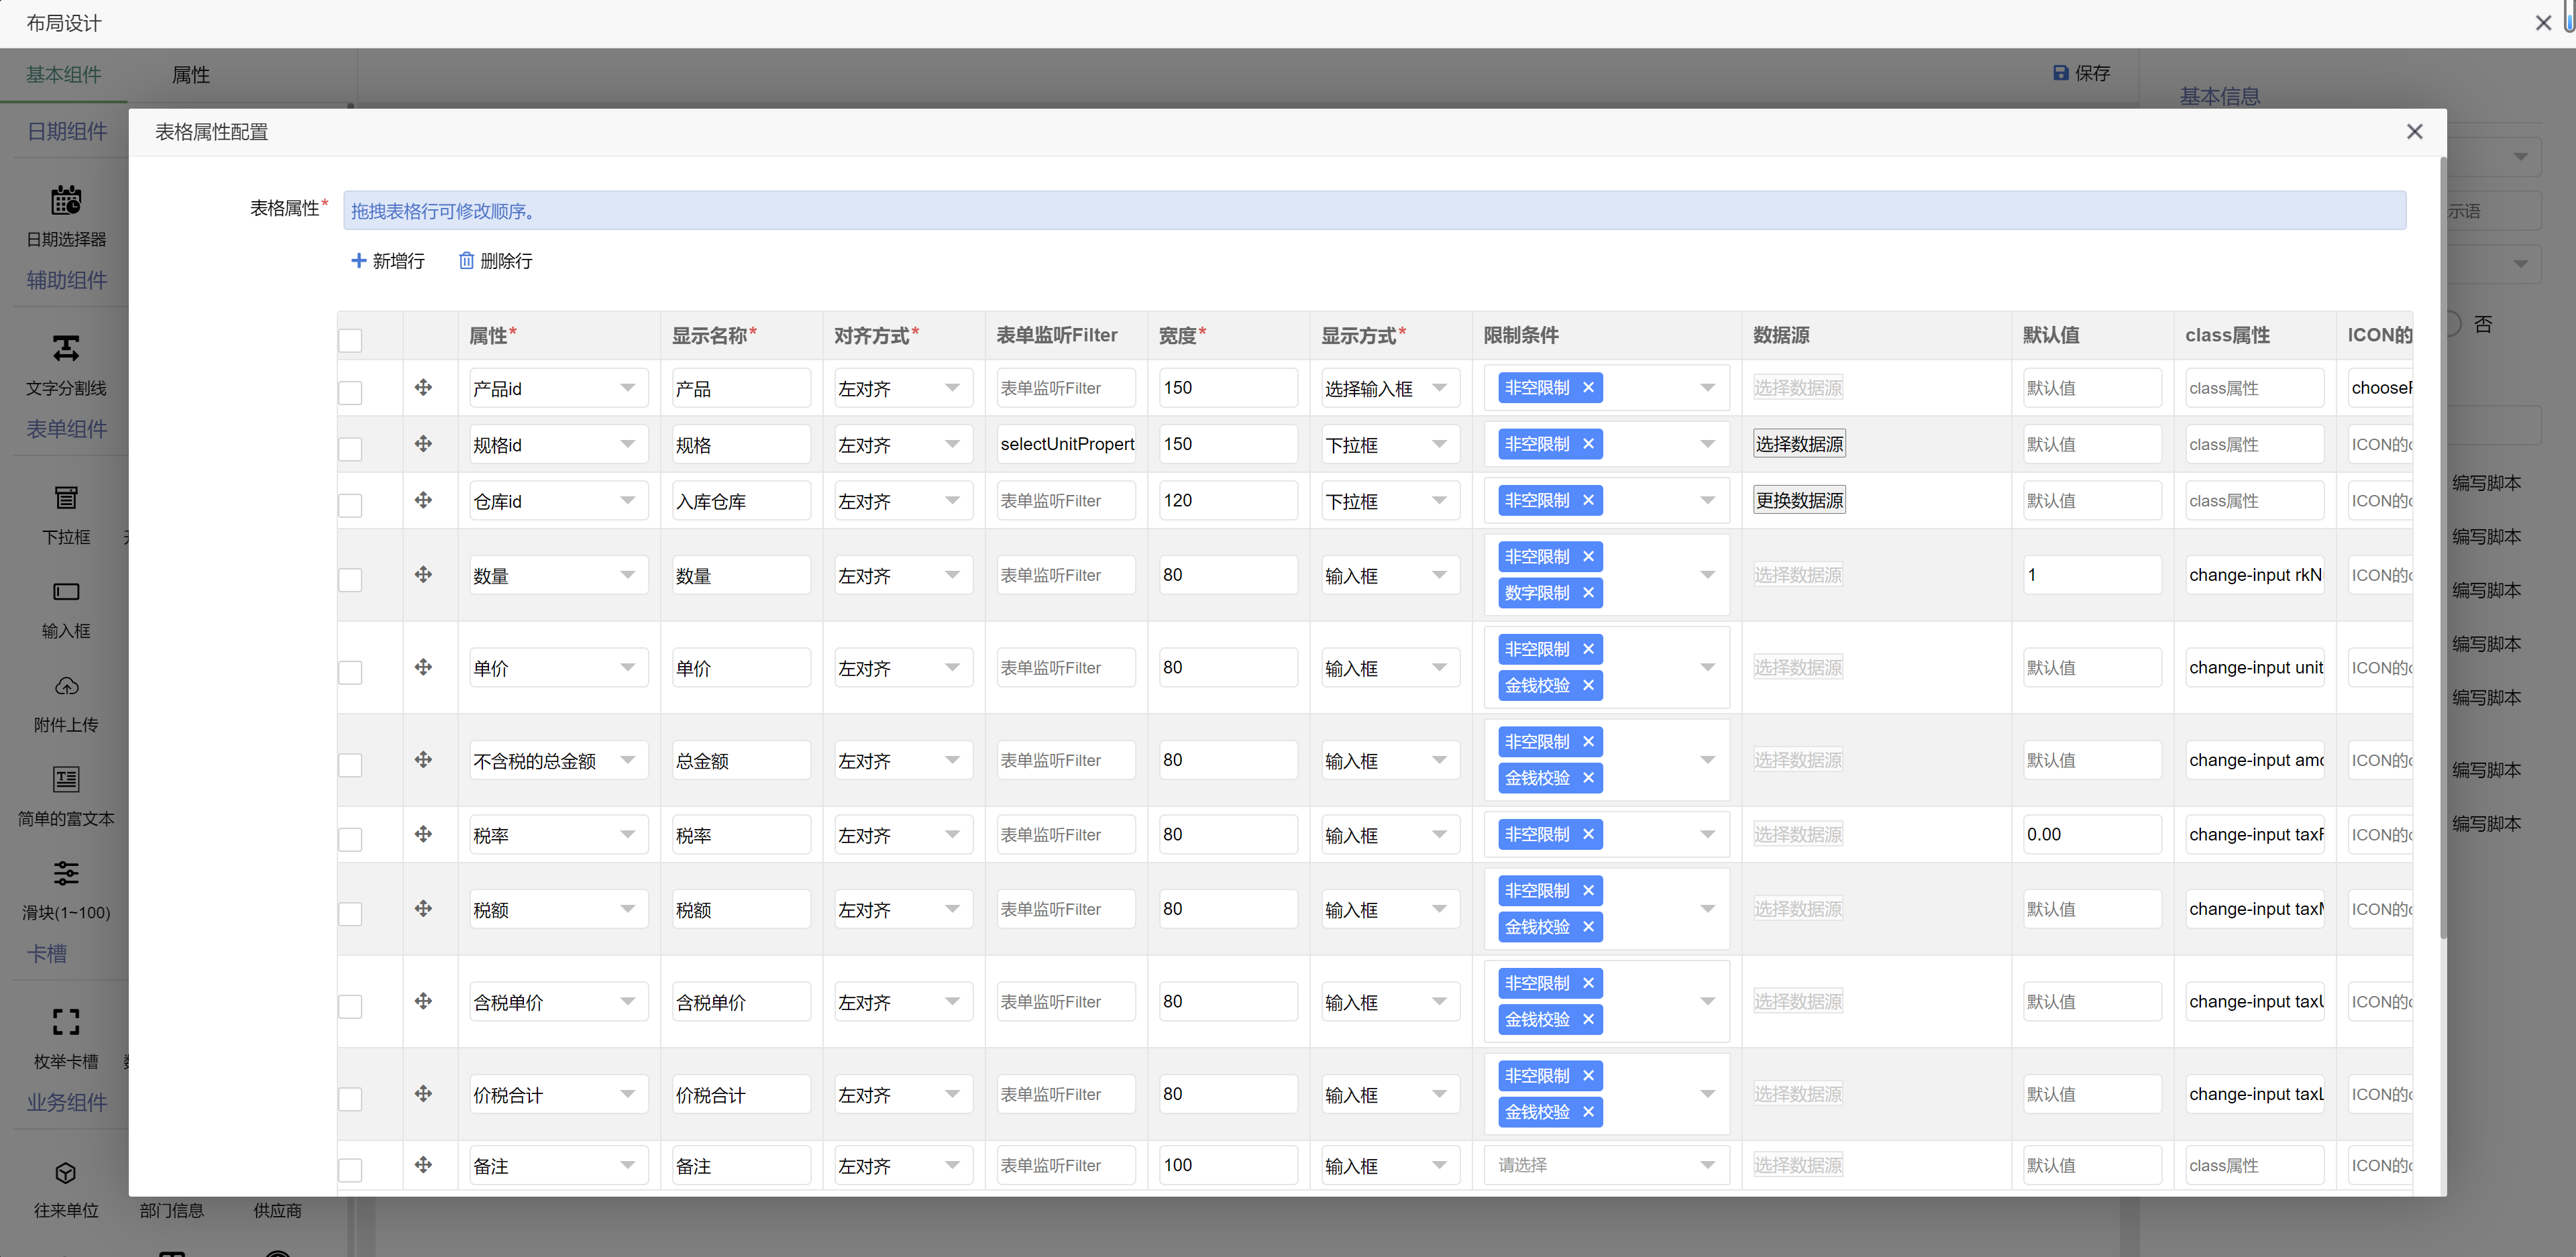Click the slider (1~100) component icon
This screenshot has width=2576, height=1257.
pyautogui.click(x=66, y=873)
